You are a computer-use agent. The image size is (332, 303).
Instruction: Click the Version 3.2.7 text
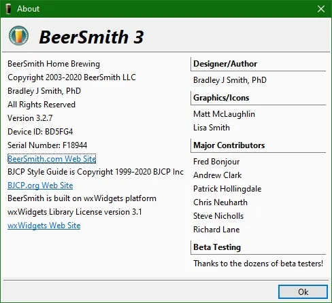(30, 118)
